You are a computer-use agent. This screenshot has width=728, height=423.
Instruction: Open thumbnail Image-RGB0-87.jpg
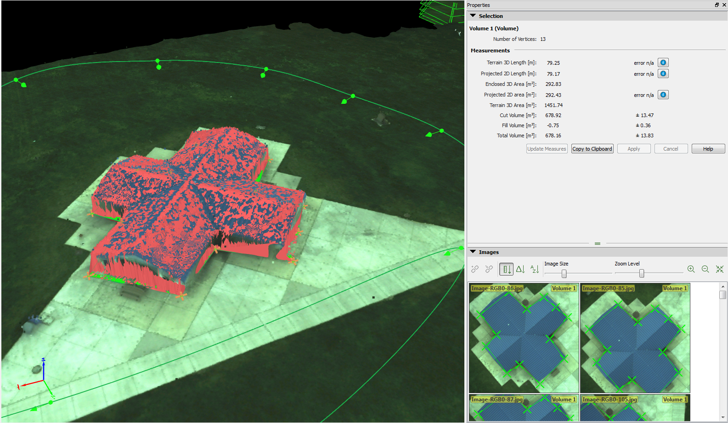point(524,408)
